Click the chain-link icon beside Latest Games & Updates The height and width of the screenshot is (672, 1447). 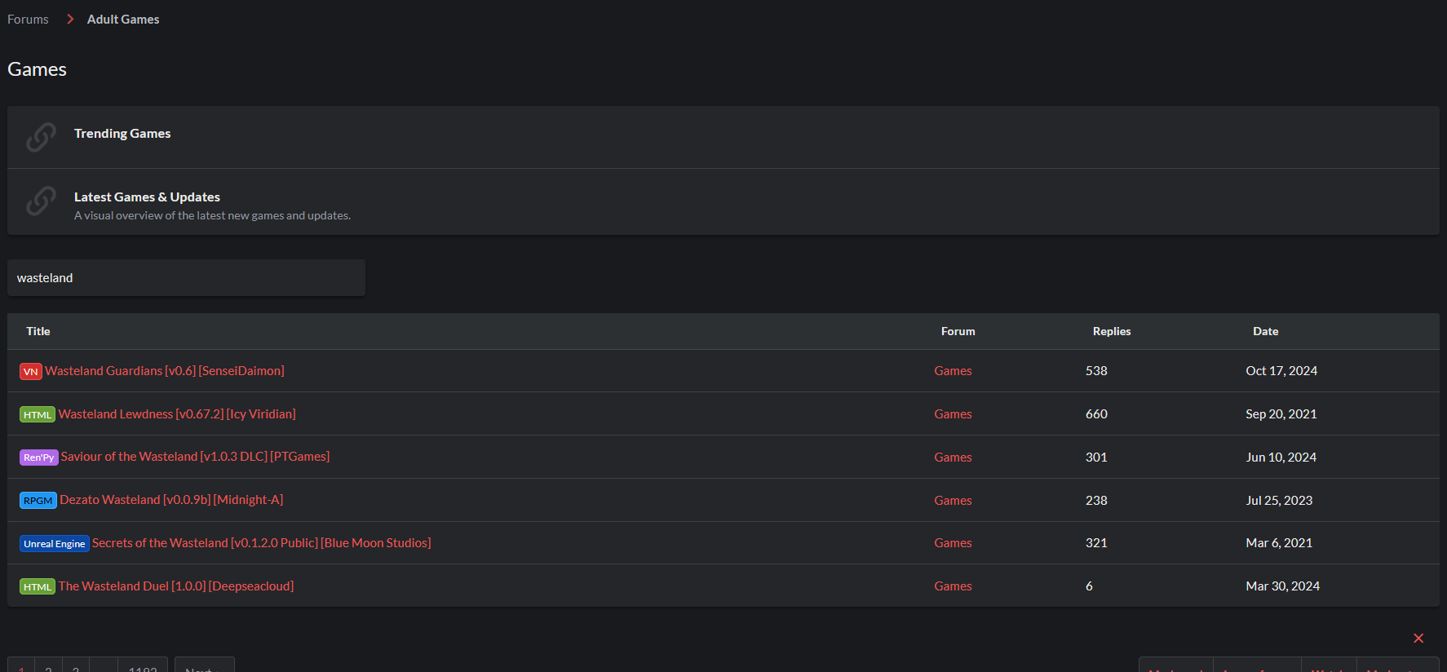click(41, 201)
